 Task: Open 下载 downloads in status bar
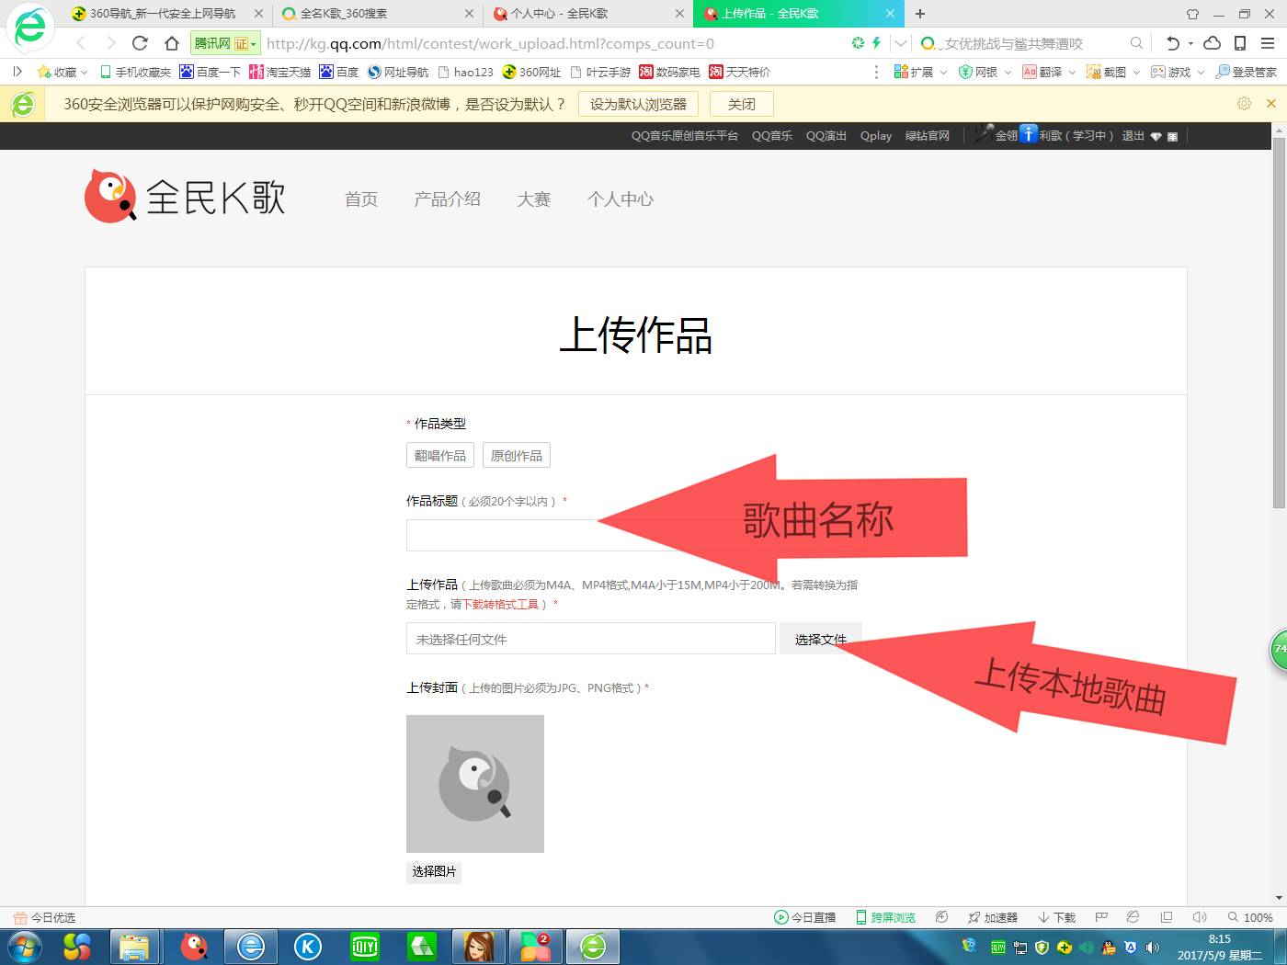pyautogui.click(x=1056, y=917)
